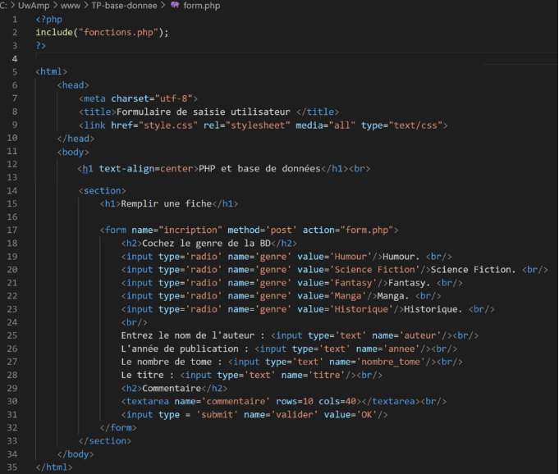The height and width of the screenshot is (474, 559).
Task: Select the UwAmp breadcrumb segment
Action: click(x=33, y=6)
